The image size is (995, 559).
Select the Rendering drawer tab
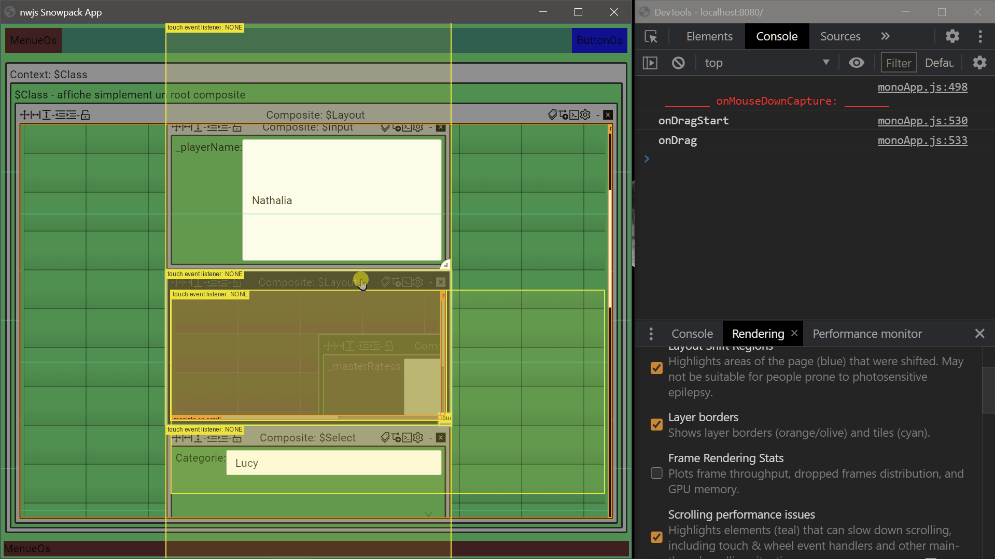click(x=758, y=334)
